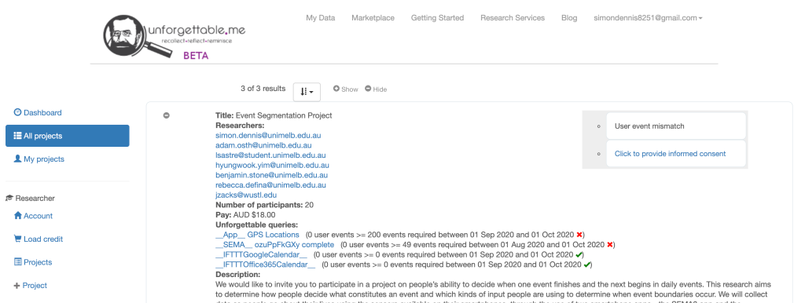Click benjamin.stone@unimelb.edu.au email link
This screenshot has height=303, width=805.
pos(271,175)
